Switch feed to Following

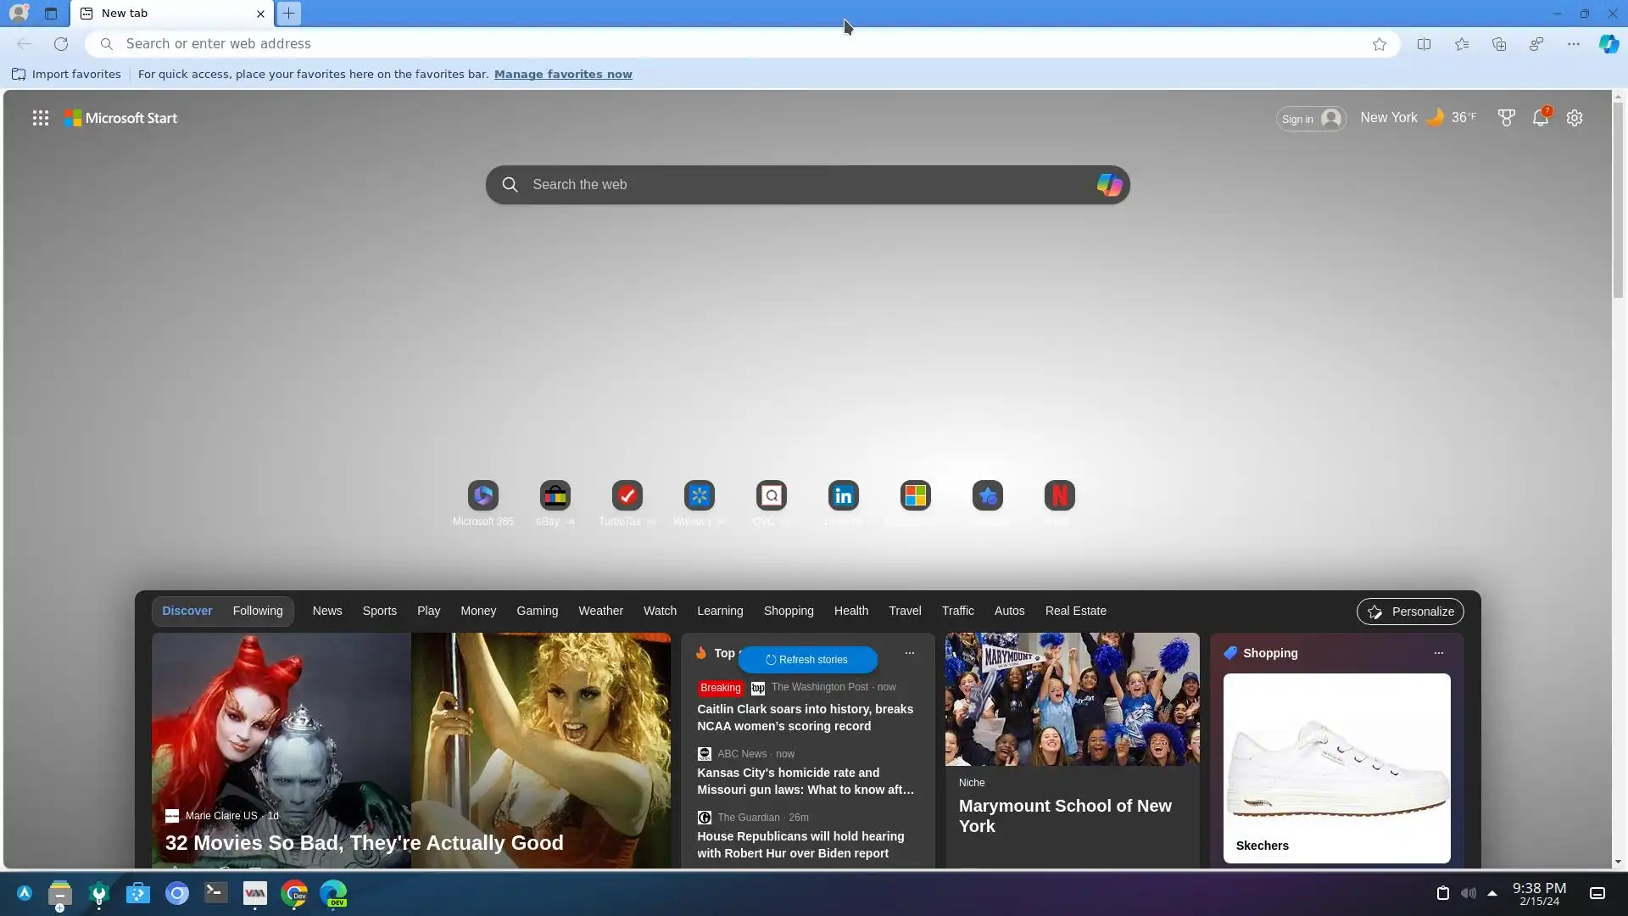coord(257,611)
